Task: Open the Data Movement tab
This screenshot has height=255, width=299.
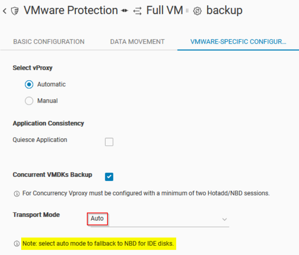Action: point(137,42)
